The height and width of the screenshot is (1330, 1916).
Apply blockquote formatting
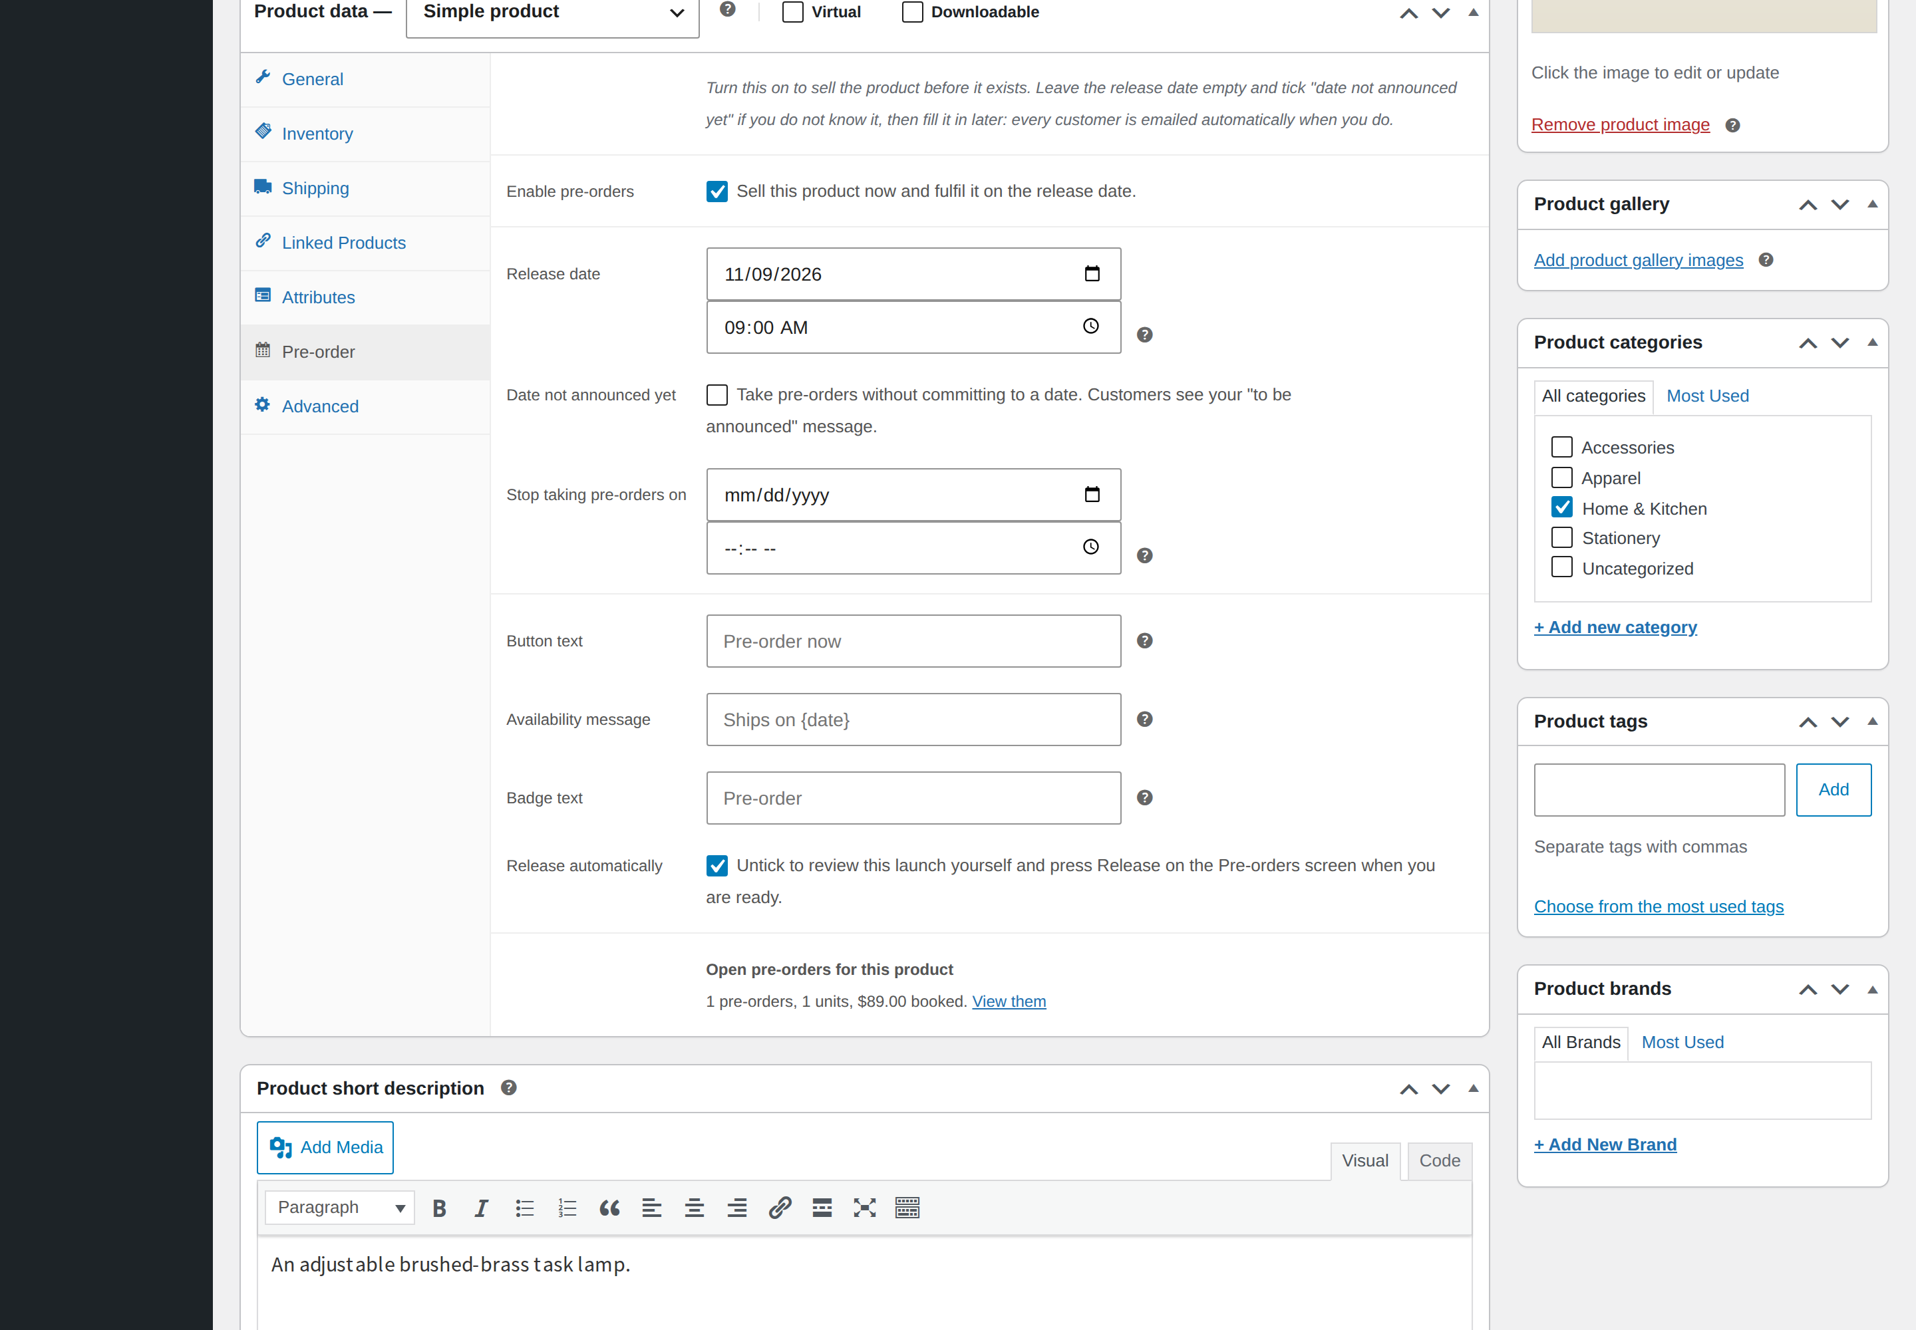point(609,1208)
